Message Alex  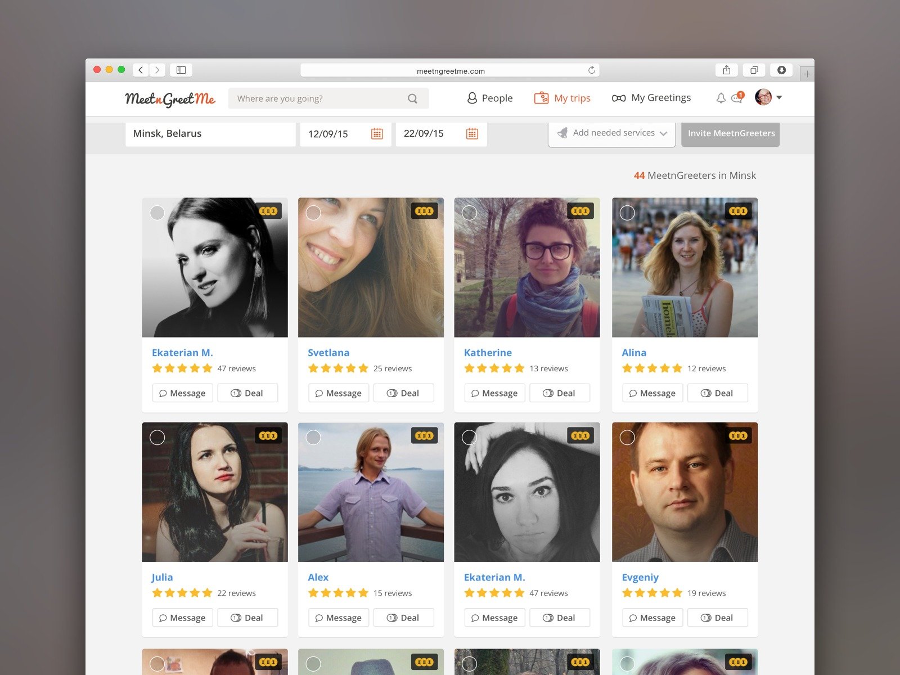tap(339, 617)
